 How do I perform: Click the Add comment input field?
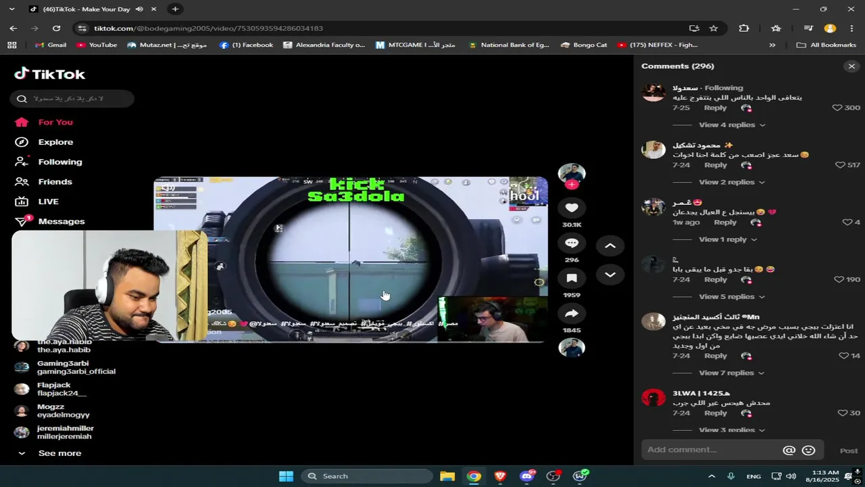tap(712, 450)
